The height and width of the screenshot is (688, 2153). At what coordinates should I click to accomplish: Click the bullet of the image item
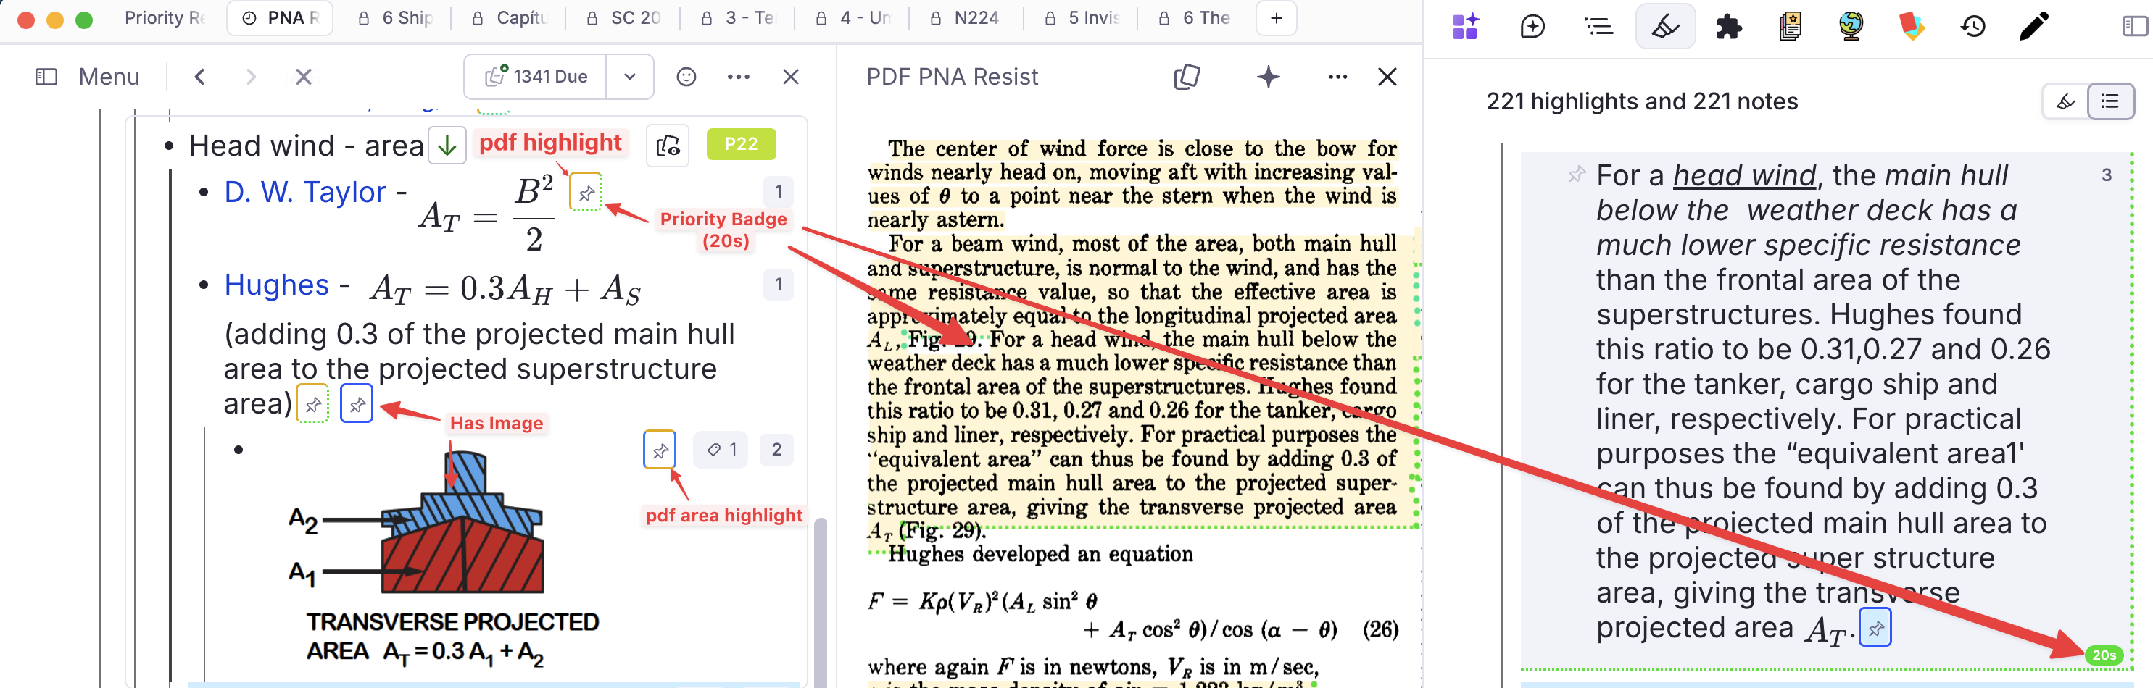point(239,450)
